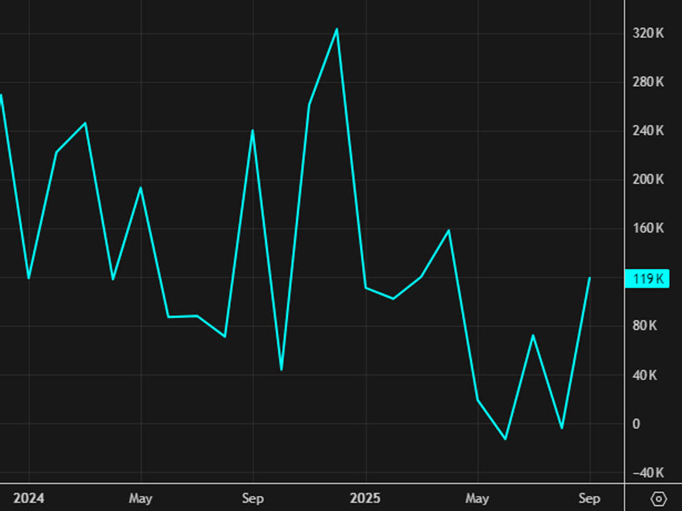
Task: Select the 280K price axis label
Action: (x=647, y=82)
